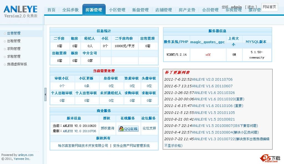Open the 会员管理 tab

210,10
